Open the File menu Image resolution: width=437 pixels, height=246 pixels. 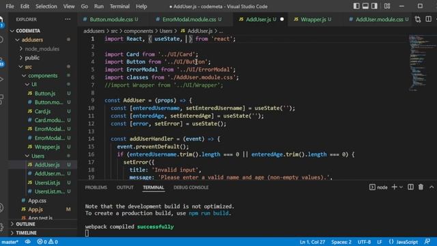click(x=10, y=6)
